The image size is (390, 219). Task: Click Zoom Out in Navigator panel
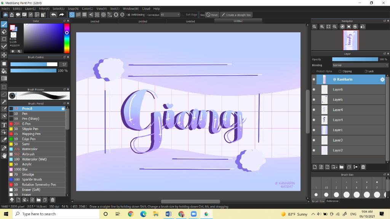[x=335, y=27]
